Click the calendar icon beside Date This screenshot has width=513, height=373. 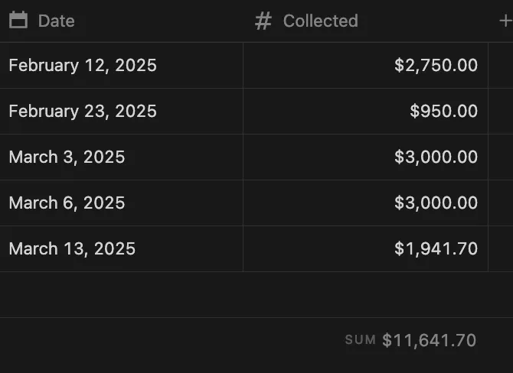click(x=18, y=20)
